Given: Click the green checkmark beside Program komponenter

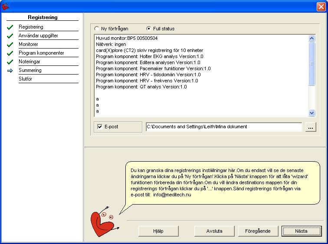Looking at the screenshot, I should [x=10, y=53].
